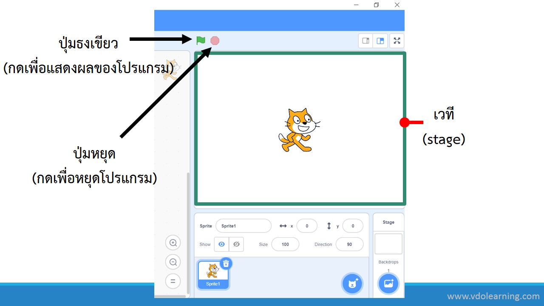544x306 pixels.
Task: Show the sprite using eye icon
Action: (221, 244)
